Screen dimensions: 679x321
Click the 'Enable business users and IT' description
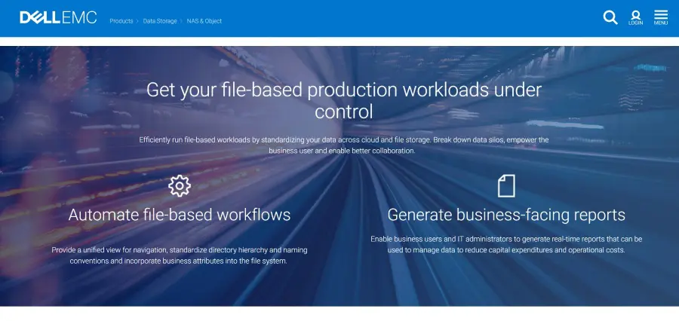(506, 244)
